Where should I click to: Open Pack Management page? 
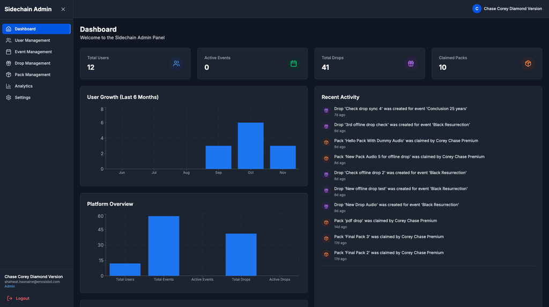pos(36,74)
